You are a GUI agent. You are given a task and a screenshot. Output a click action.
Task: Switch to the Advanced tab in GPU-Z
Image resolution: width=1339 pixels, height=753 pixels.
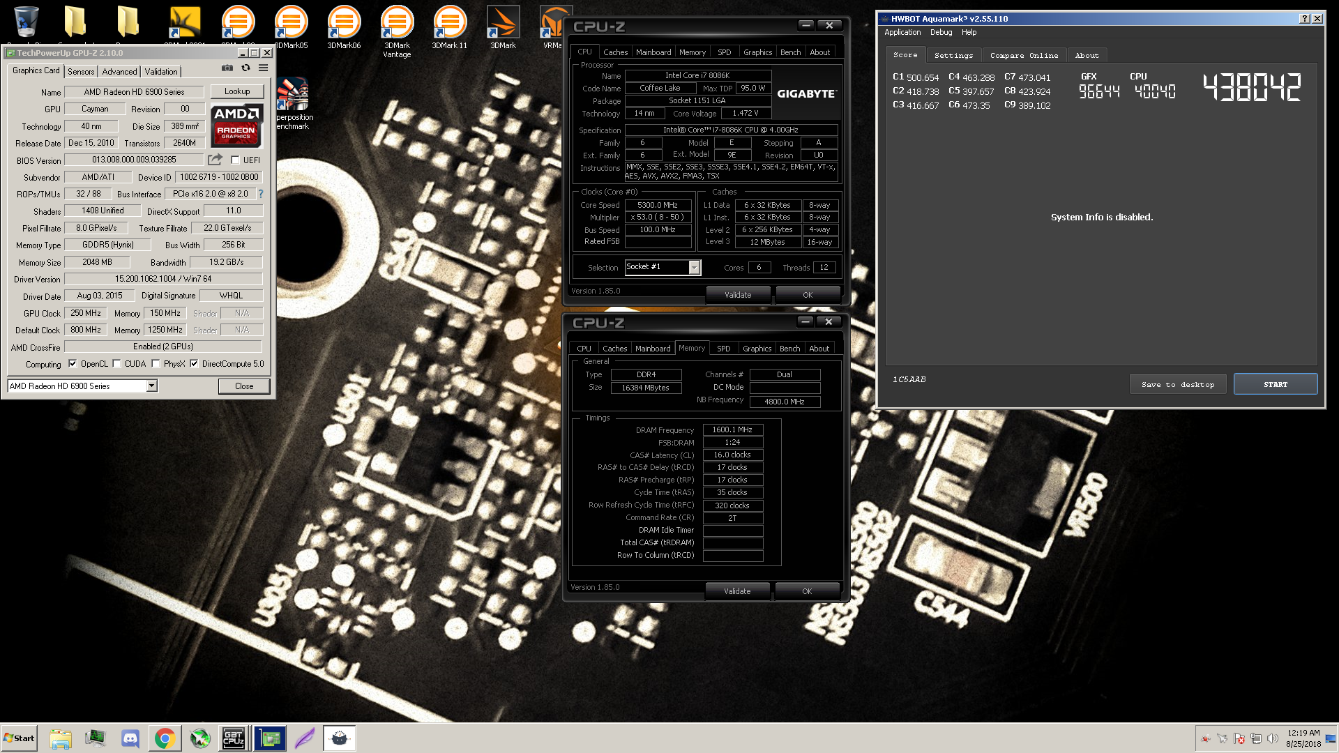119,72
